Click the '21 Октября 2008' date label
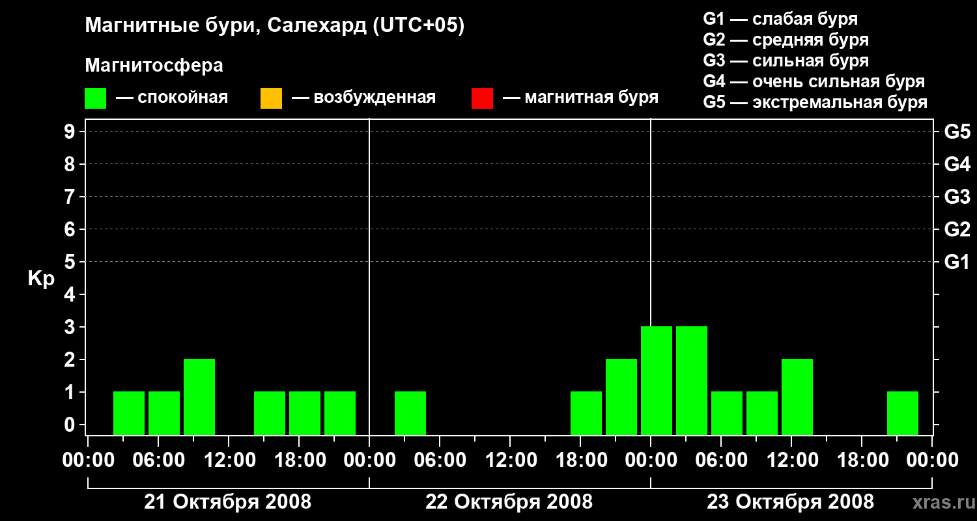Viewport: 977px width, 521px height. [227, 502]
